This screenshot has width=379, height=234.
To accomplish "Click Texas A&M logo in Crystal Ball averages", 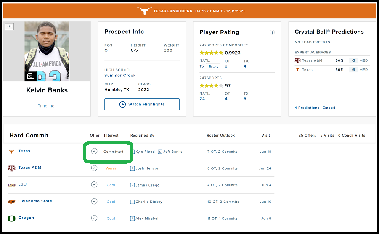I will 297,60.
